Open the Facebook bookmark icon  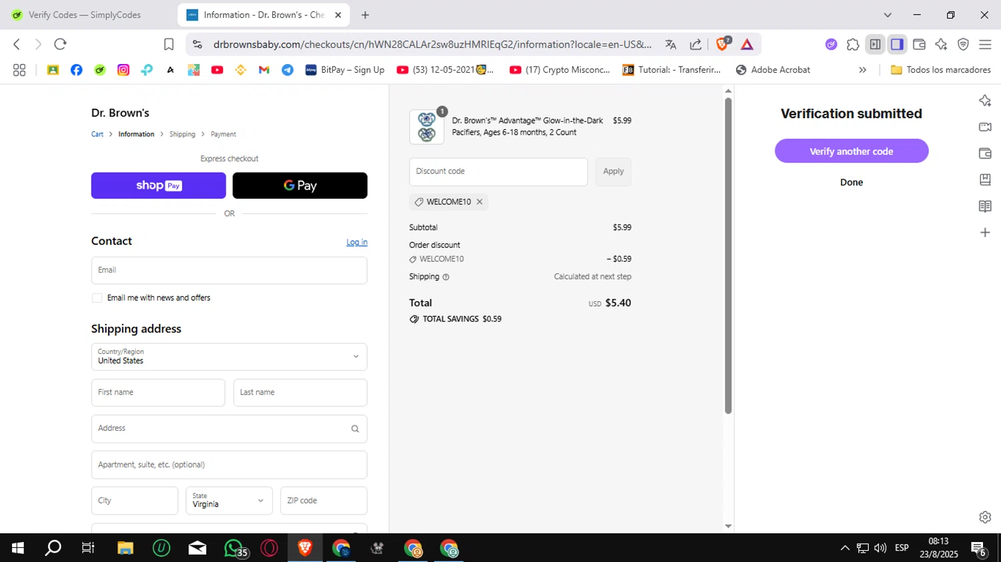click(x=77, y=69)
